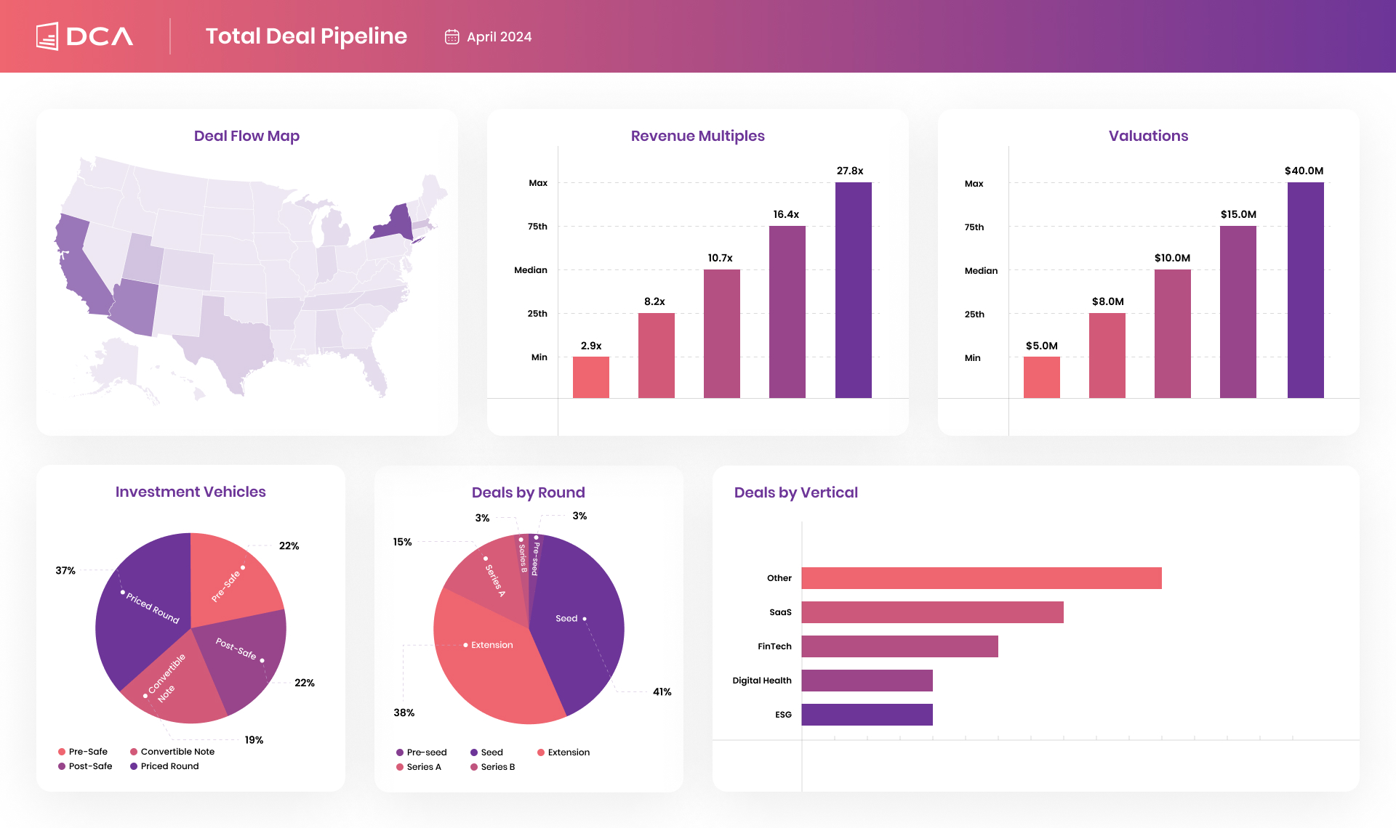The width and height of the screenshot is (1396, 828).
Task: Select the Series B legend marker
Action: click(x=474, y=767)
